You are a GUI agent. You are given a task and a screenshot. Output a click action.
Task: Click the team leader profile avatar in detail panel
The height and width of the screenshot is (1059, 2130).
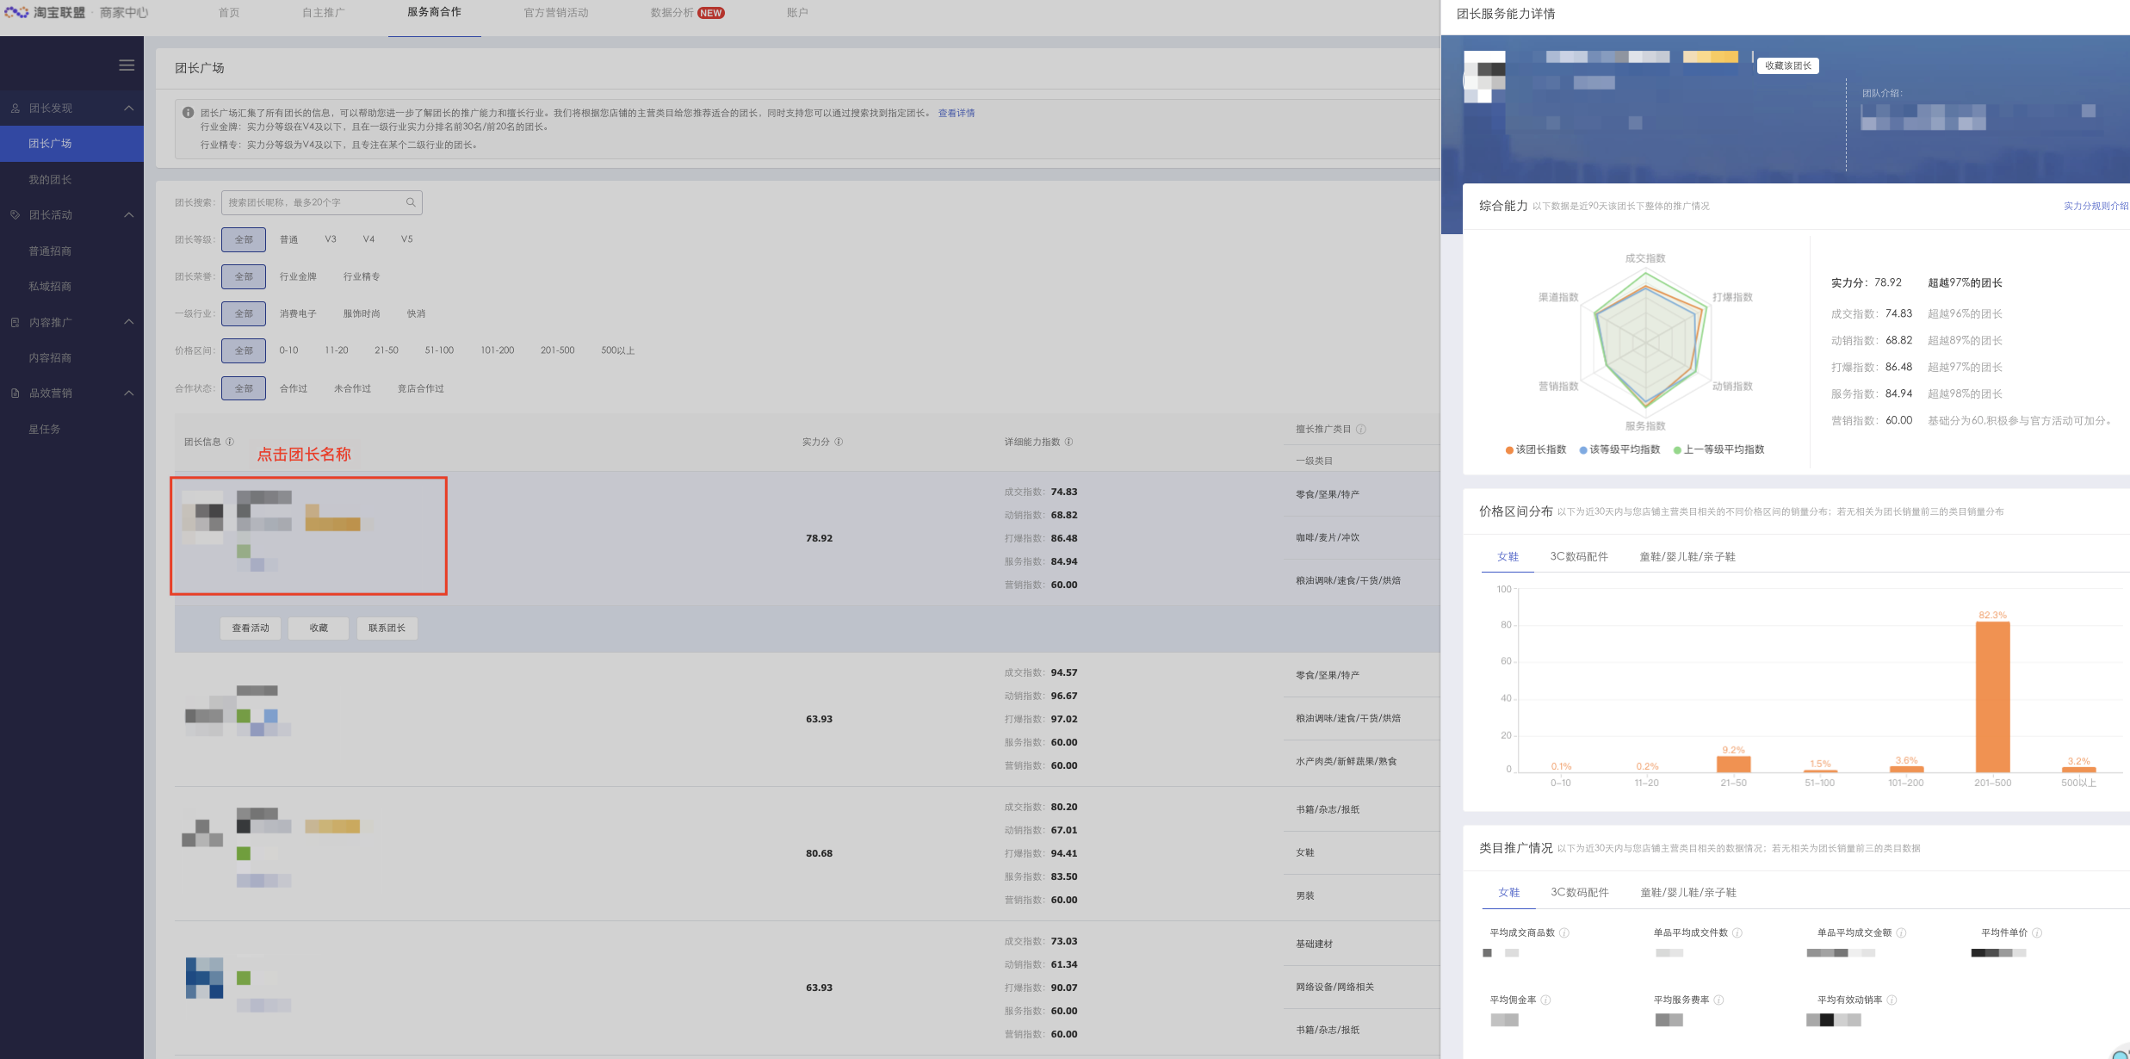point(1485,76)
